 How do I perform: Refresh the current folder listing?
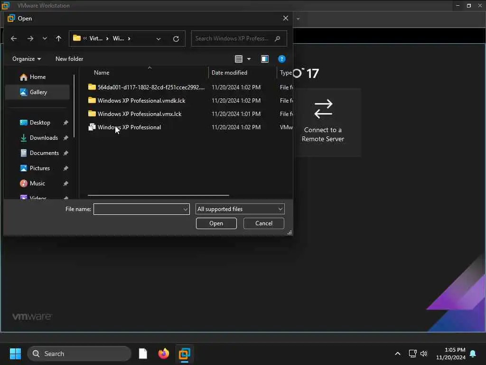[176, 39]
